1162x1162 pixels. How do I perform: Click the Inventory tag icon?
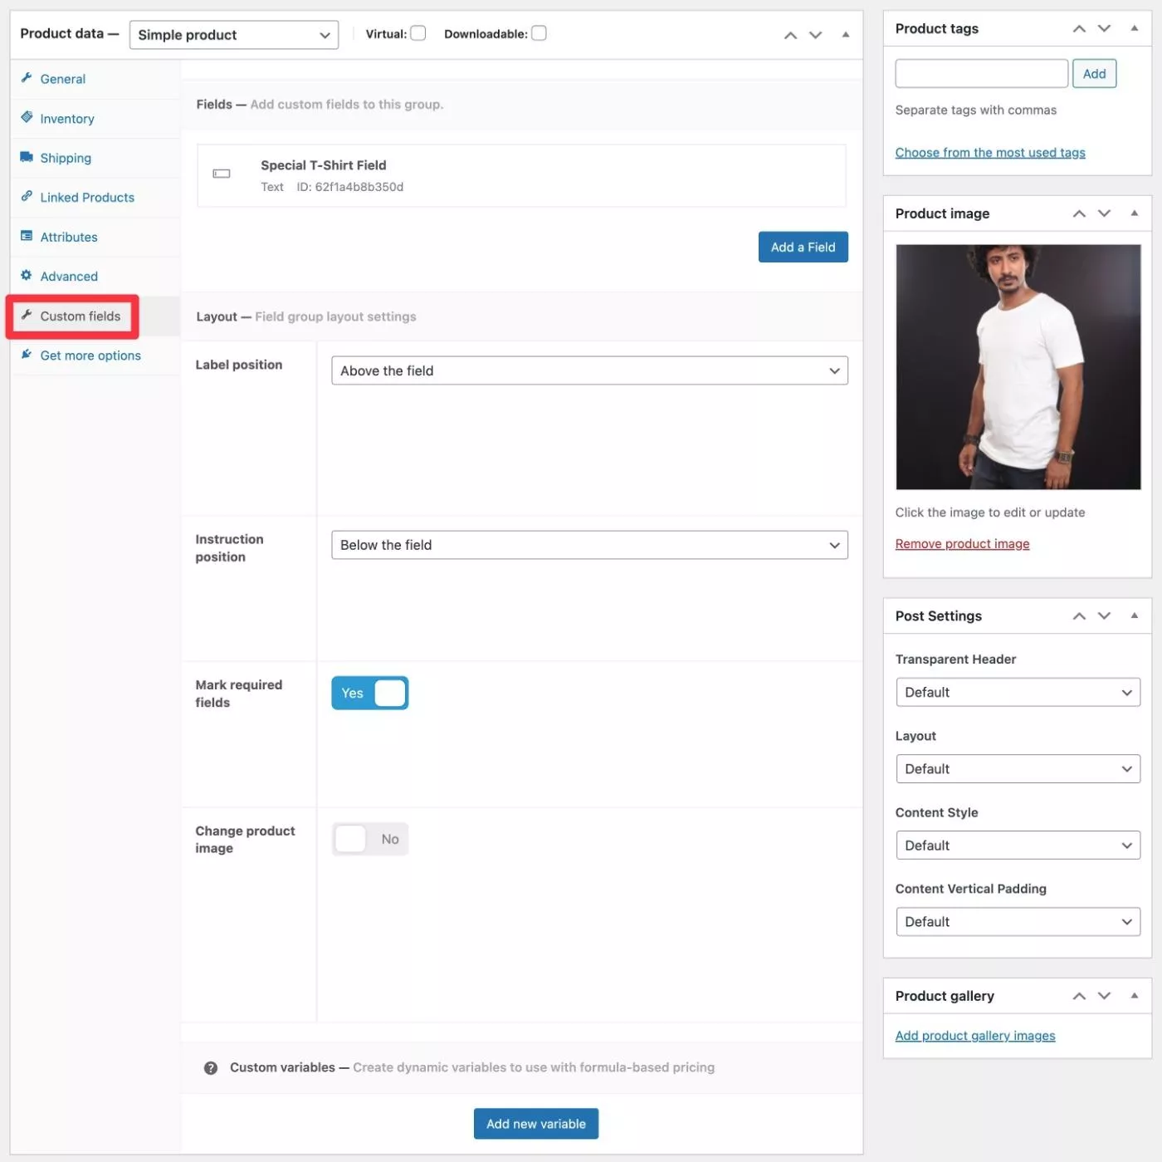[x=27, y=117]
